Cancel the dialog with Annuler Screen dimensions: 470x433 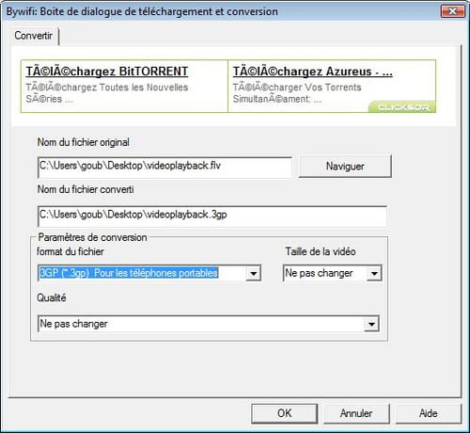coord(356,413)
